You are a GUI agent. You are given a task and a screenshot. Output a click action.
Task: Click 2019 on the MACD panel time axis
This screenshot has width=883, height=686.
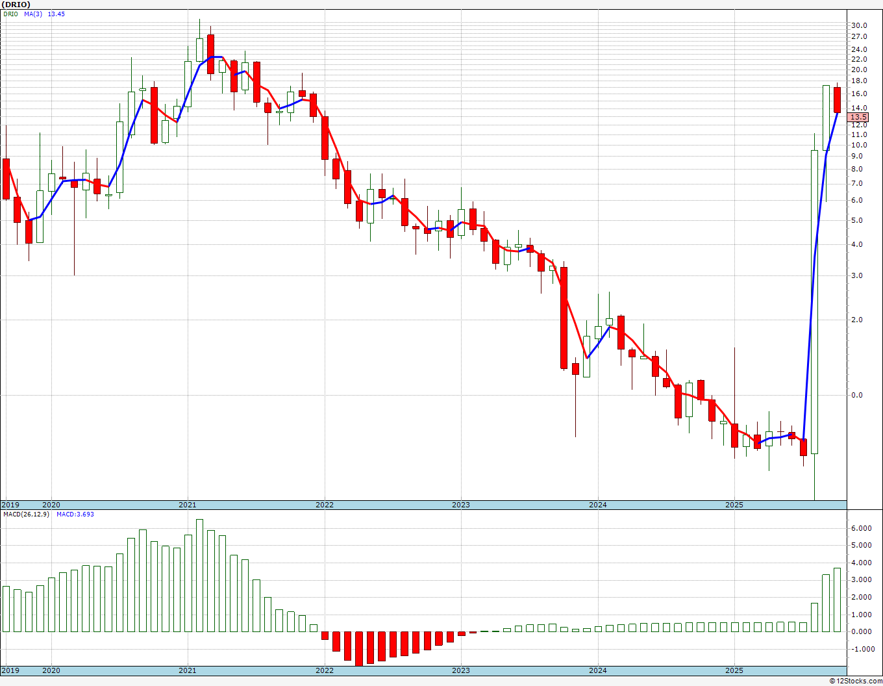tap(10, 670)
